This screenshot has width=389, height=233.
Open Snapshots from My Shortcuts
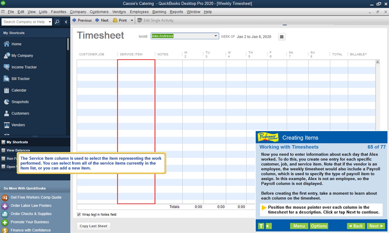click(20, 102)
